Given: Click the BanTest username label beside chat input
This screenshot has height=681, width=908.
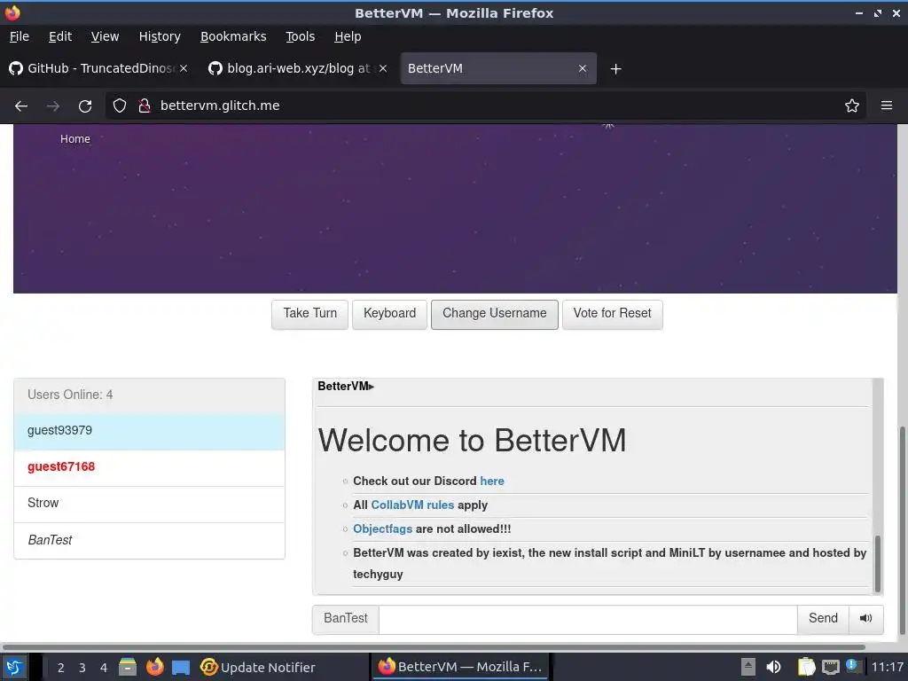Looking at the screenshot, I should point(346,618).
